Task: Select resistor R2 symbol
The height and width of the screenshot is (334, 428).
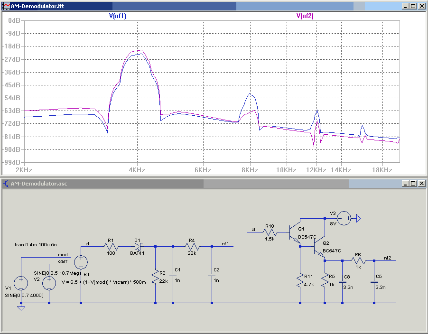Action: [x=155, y=277]
